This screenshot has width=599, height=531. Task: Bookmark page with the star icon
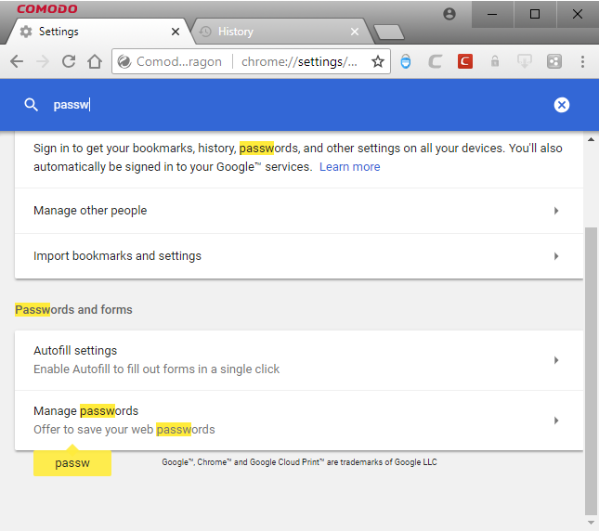378,61
